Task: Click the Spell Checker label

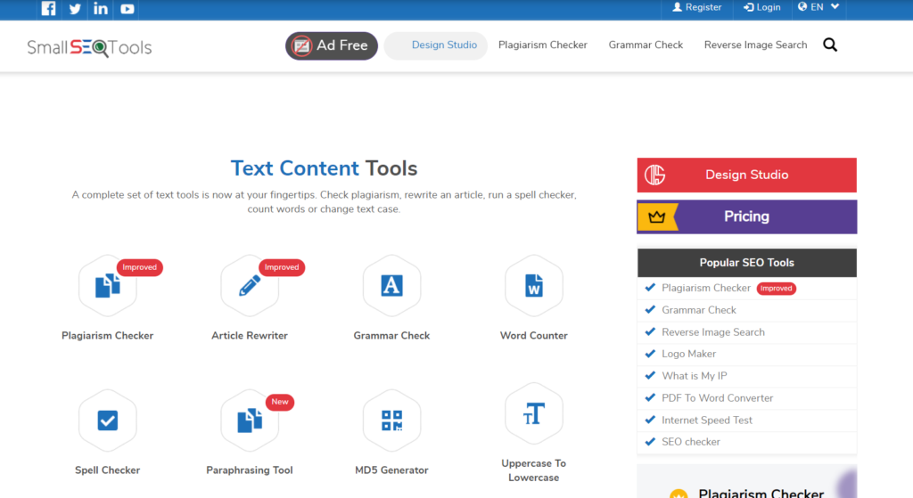Action: [x=108, y=470]
